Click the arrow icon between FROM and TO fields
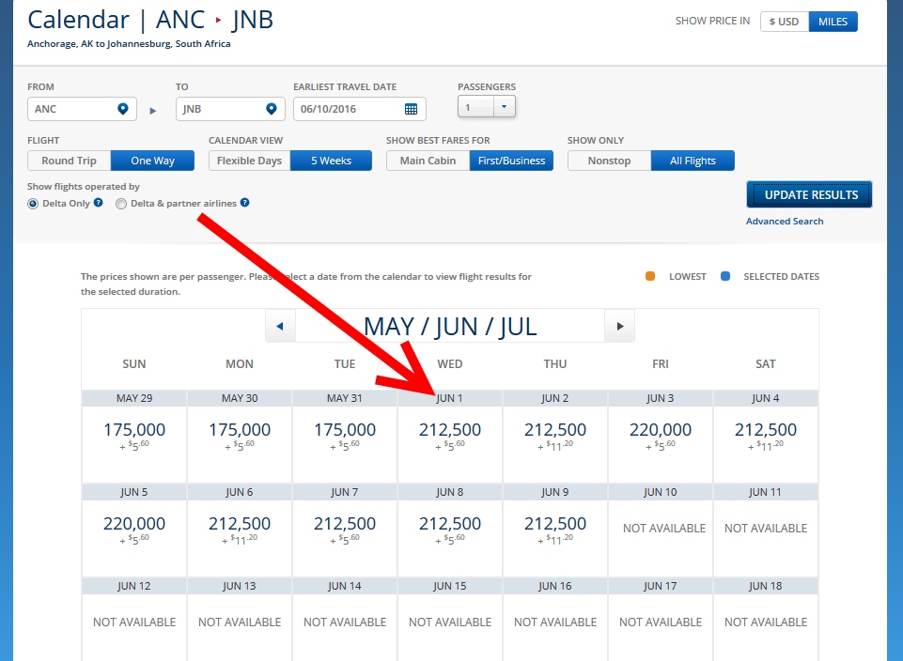Image resolution: width=903 pixels, height=661 pixels. tap(152, 109)
